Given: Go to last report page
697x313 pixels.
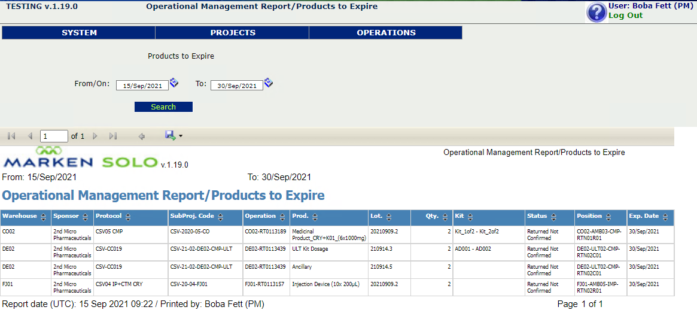Looking at the screenshot, I should coord(113,136).
